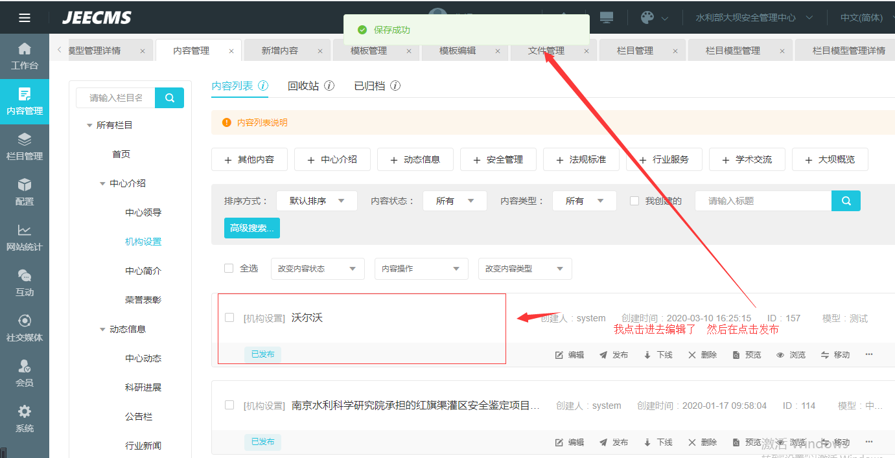The width and height of the screenshot is (895, 458).
Task: Add content to 法规标准 button
Action: [x=581, y=159]
